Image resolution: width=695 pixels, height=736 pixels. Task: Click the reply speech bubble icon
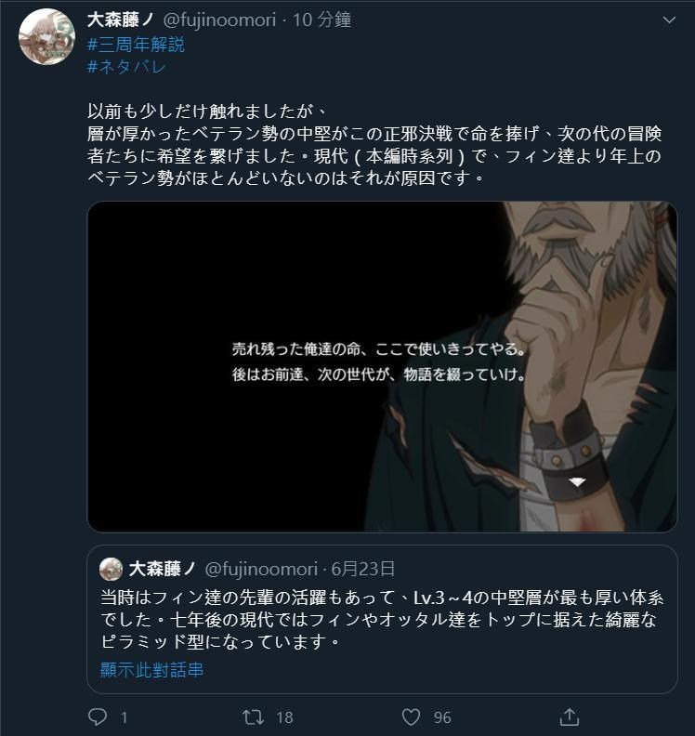point(98,717)
